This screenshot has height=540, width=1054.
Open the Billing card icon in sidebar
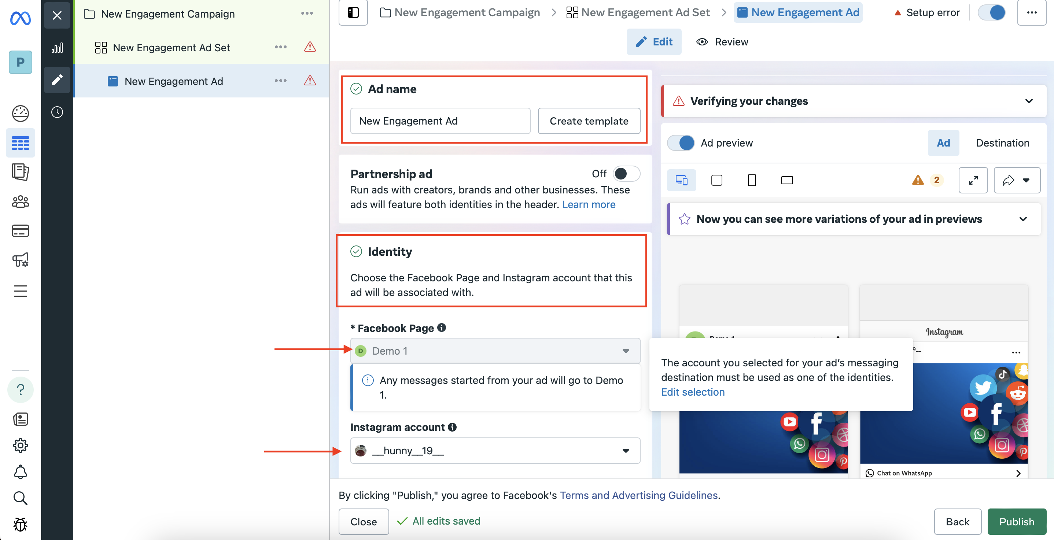click(21, 231)
